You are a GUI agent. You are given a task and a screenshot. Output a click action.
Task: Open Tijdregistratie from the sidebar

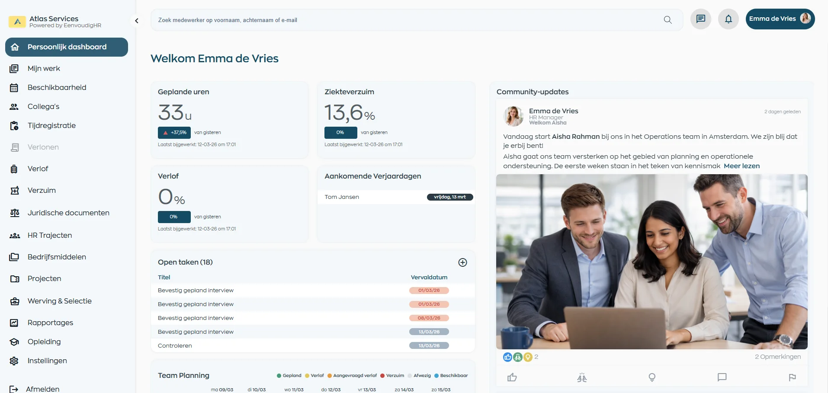point(52,125)
